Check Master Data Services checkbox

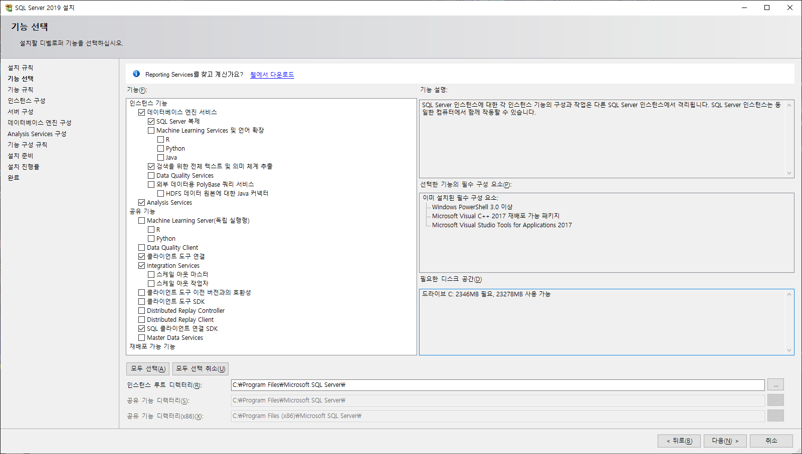pos(141,337)
